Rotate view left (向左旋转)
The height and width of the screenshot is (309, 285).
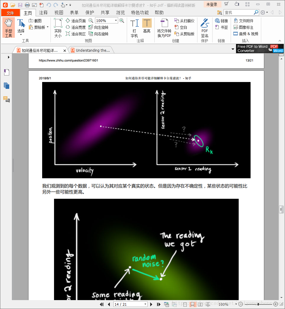coord(99,27)
